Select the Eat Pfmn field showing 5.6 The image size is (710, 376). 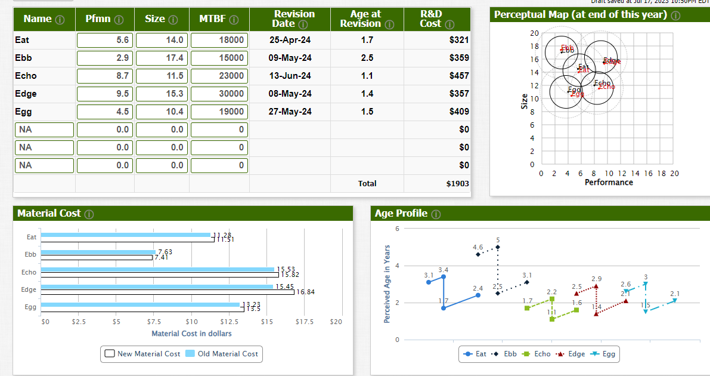coord(104,40)
